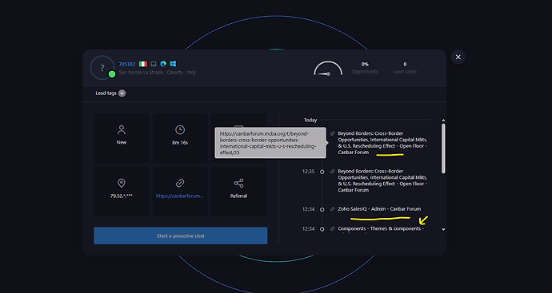Click link icon beside 12:35 entry
The width and height of the screenshot is (552, 293).
(x=332, y=171)
